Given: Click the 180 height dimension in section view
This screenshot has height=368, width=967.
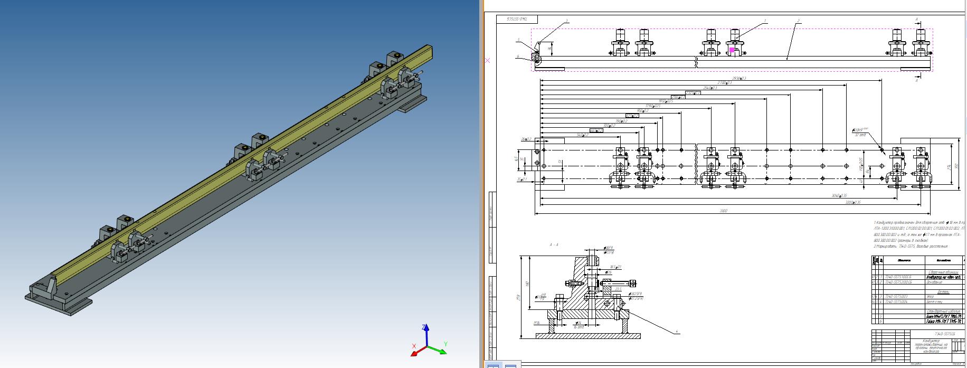Looking at the screenshot, I should (x=527, y=285).
